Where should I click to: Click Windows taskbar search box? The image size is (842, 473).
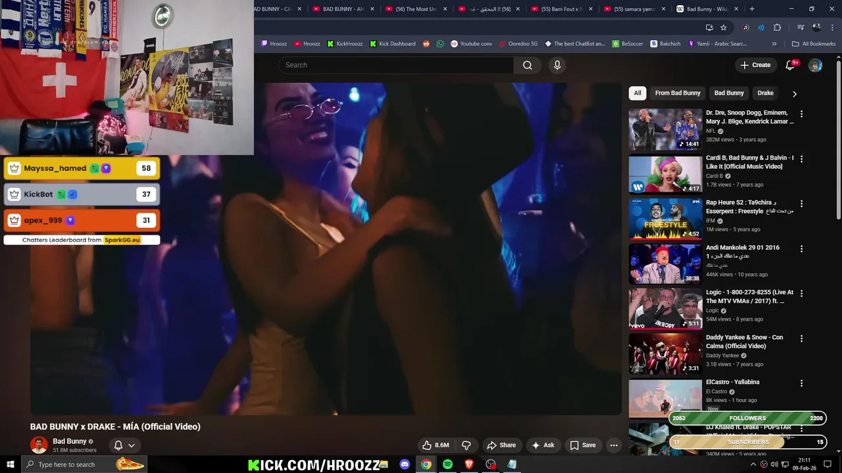tap(84, 464)
